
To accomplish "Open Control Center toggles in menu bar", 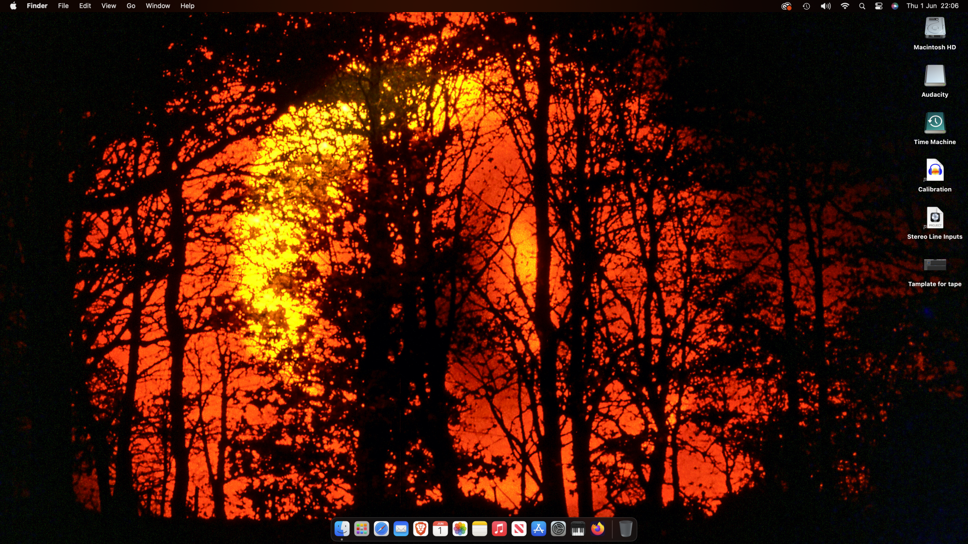I will point(879,6).
